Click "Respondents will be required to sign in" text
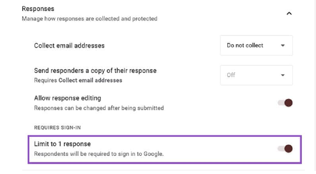 coord(99,154)
